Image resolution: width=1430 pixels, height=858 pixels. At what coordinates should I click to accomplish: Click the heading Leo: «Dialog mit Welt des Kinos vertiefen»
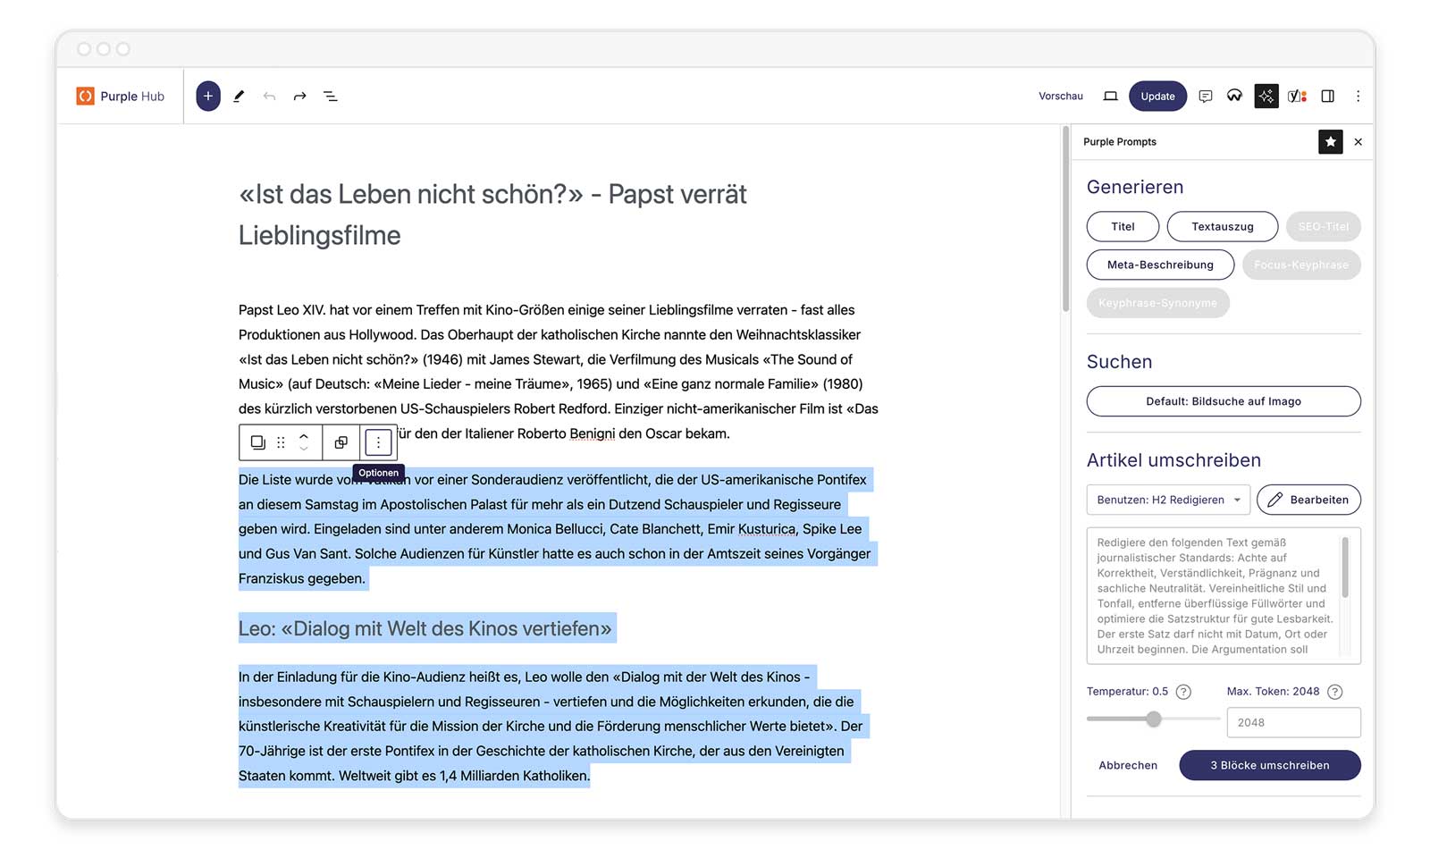pyautogui.click(x=425, y=628)
